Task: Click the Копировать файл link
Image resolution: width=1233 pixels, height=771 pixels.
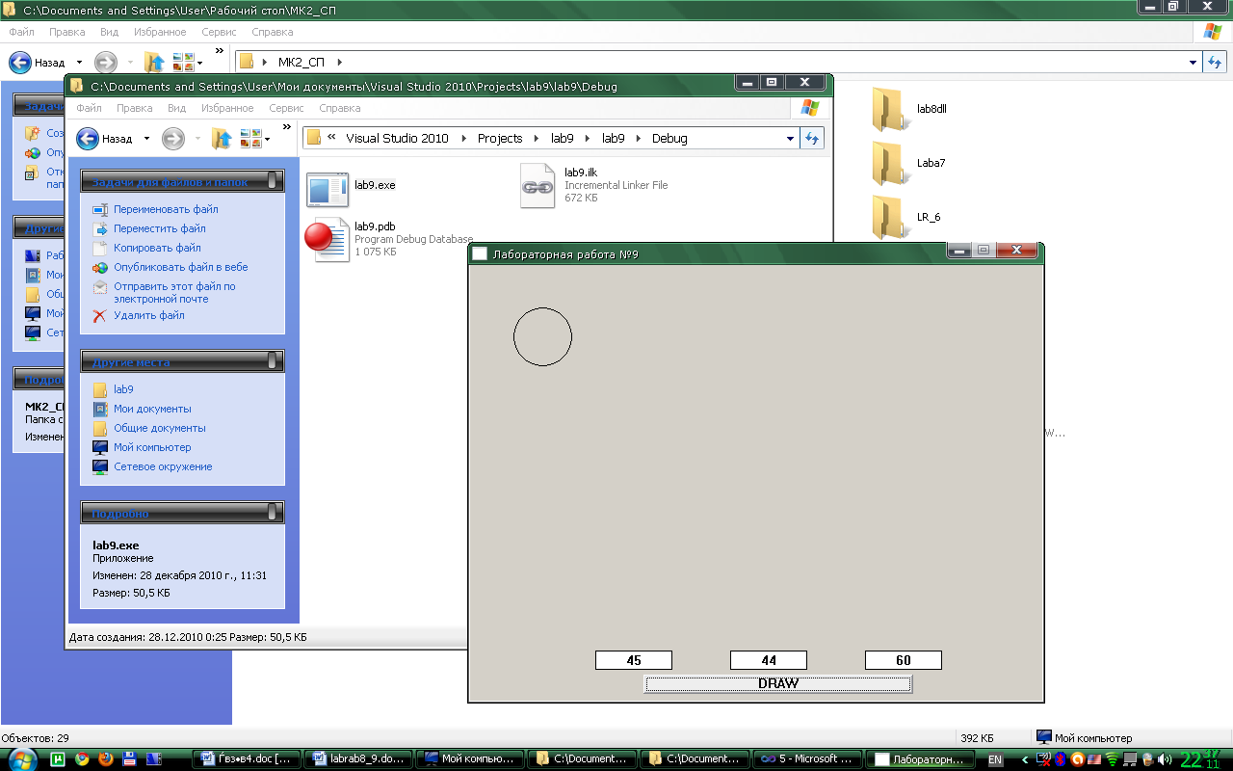Action: 157,248
